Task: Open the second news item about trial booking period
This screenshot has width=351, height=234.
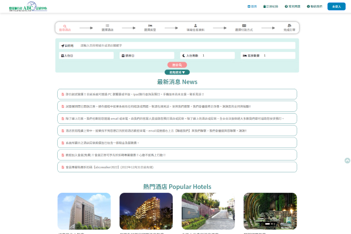Action: coord(177,106)
